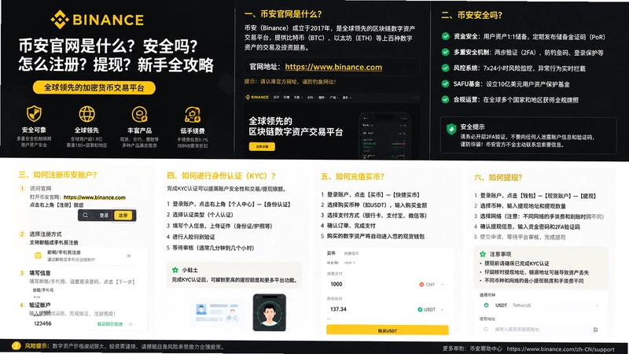Viewport: 629px width, 354px height.
Task: Click the 提现地址 address input field
Action: click(x=540, y=330)
